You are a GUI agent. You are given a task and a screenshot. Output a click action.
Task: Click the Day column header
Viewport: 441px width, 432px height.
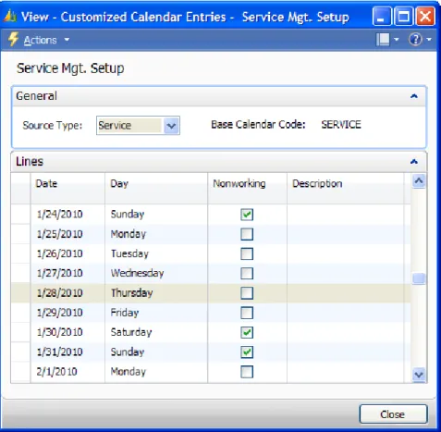156,188
